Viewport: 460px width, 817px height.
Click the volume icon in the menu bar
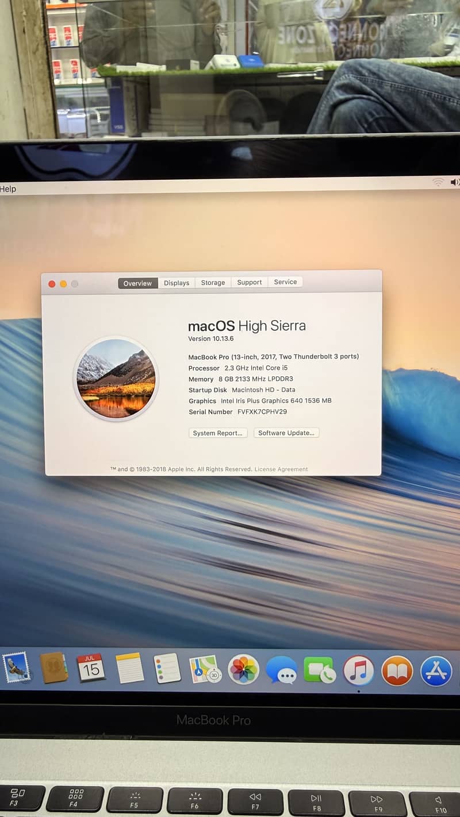[455, 182]
